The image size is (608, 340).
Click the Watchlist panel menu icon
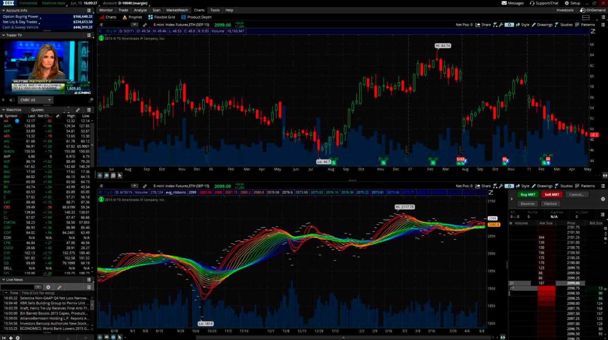coord(89,110)
